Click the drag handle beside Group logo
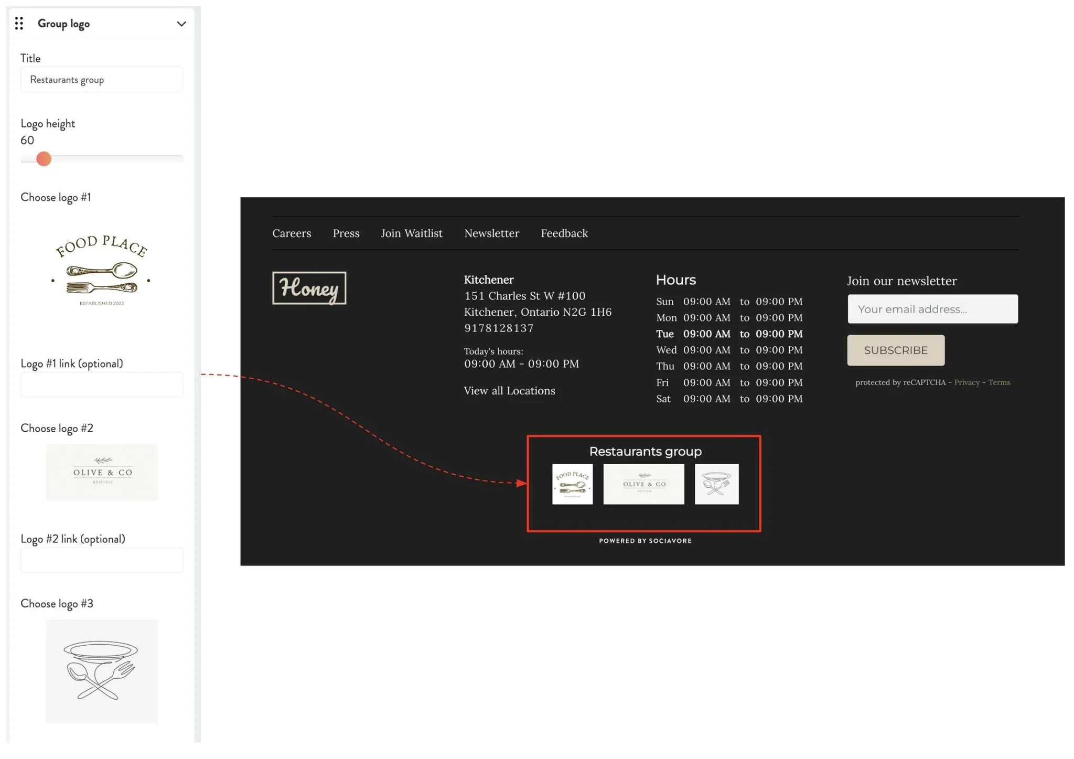Viewport: 1074px width, 759px height. tap(19, 24)
